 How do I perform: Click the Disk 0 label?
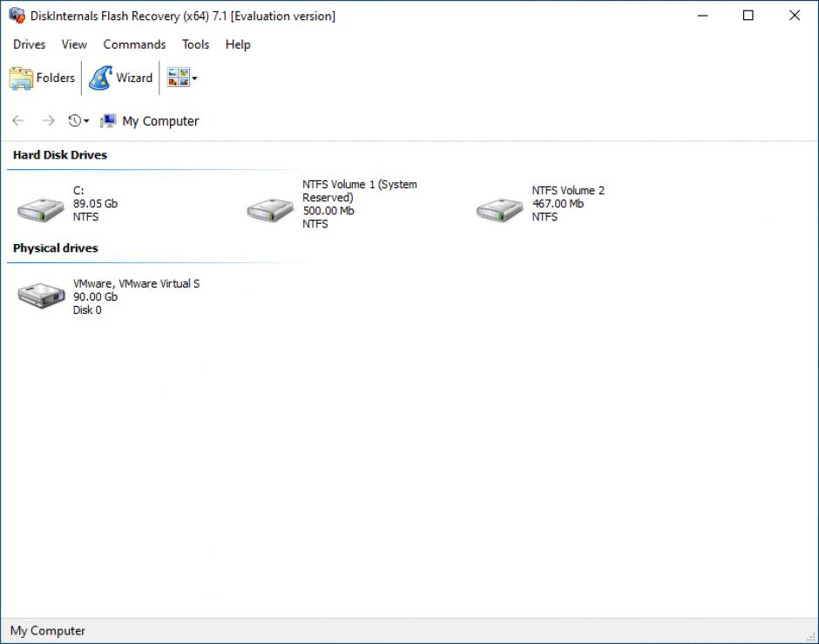(87, 310)
